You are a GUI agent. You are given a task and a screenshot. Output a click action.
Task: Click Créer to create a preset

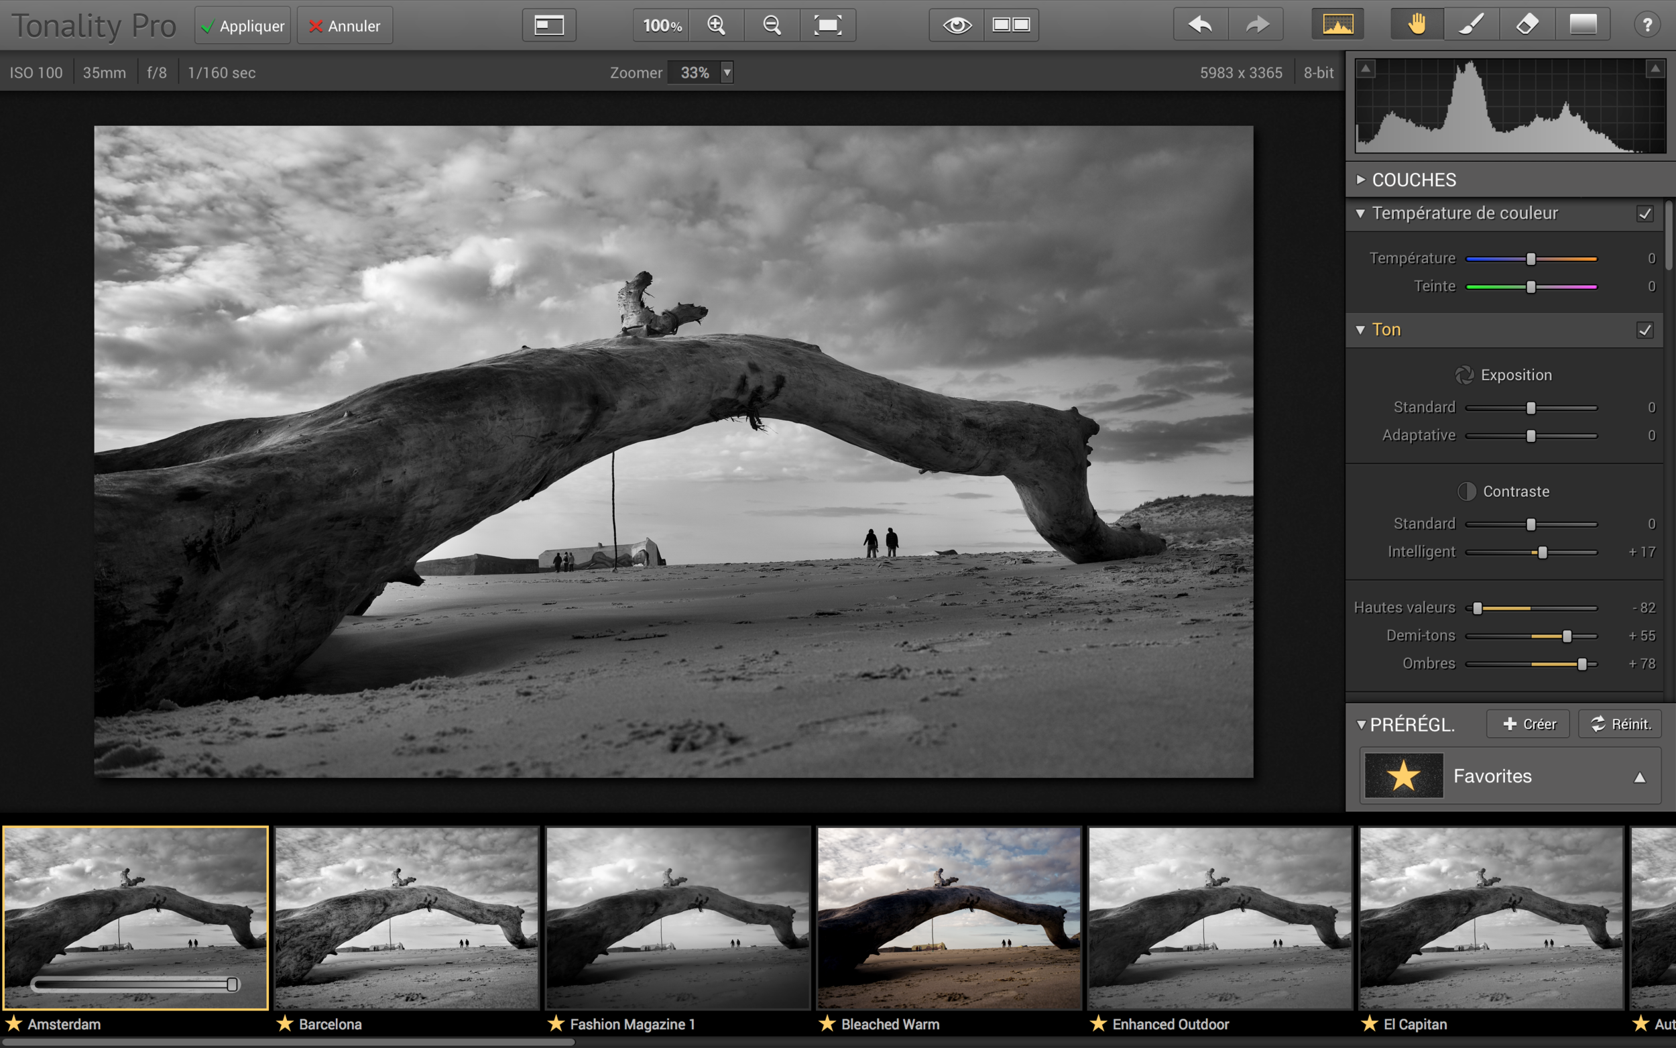1529,724
